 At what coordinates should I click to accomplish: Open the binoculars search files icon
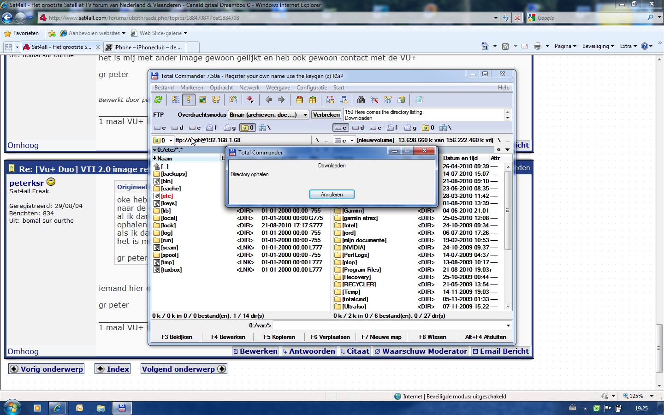361,100
